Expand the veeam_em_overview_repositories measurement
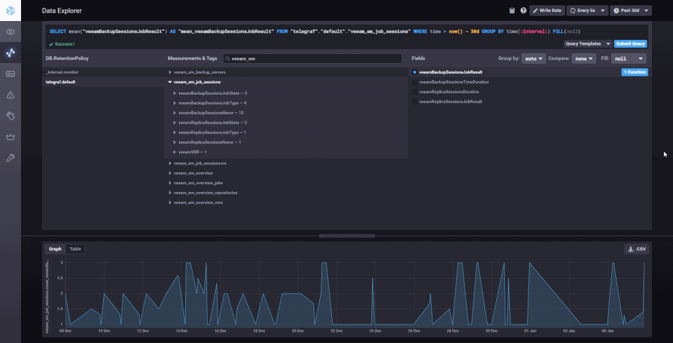Image resolution: width=673 pixels, height=343 pixels. 286,193
